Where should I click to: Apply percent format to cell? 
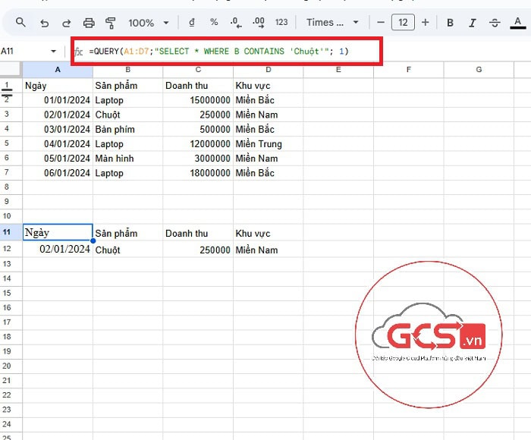(214, 23)
